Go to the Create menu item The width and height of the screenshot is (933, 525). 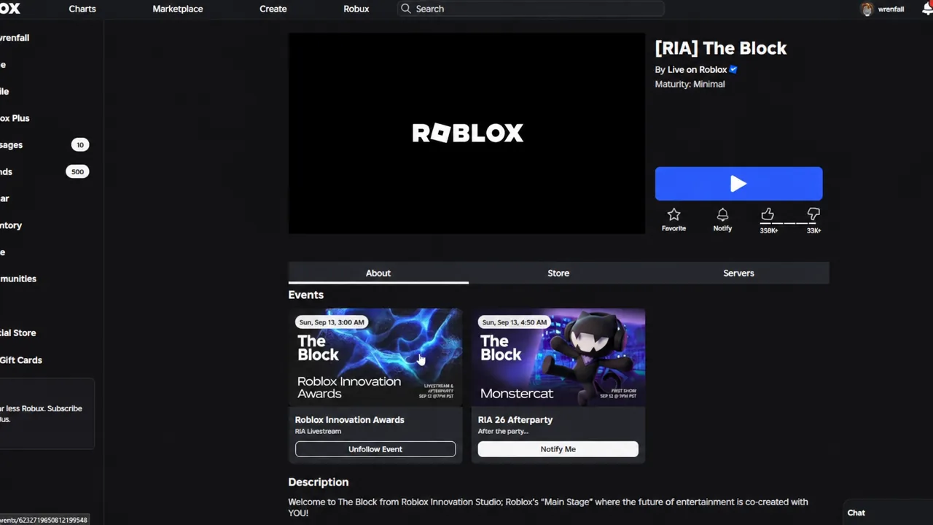[273, 9]
